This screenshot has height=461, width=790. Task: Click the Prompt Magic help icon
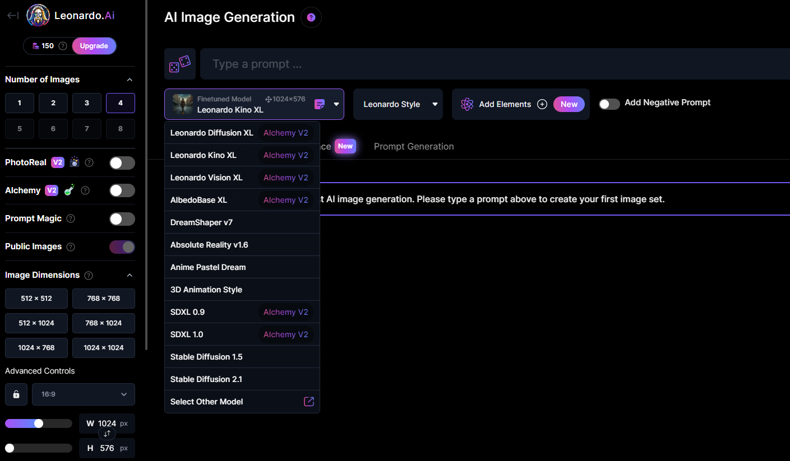pos(71,218)
